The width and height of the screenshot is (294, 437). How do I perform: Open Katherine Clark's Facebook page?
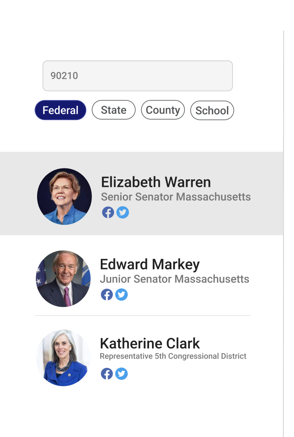pyautogui.click(x=107, y=374)
